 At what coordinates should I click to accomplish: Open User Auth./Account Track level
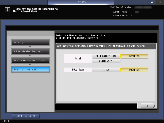tap(30, 60)
